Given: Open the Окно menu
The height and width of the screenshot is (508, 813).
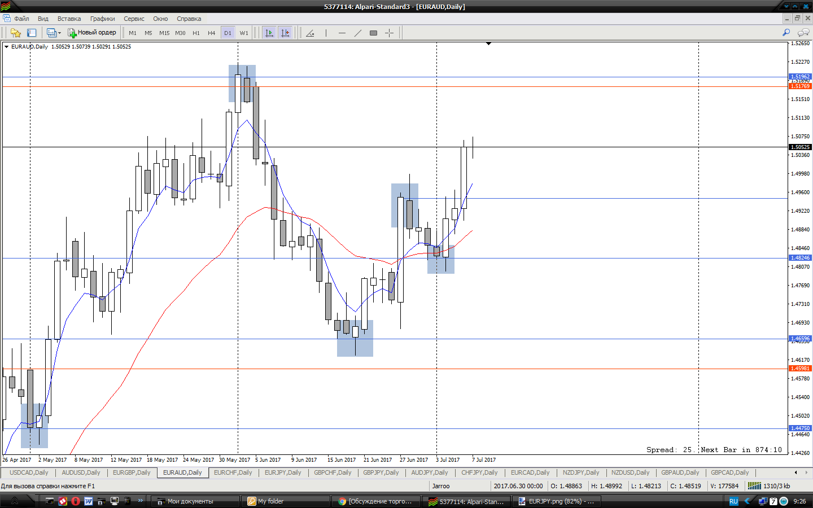Looking at the screenshot, I should 160,19.
